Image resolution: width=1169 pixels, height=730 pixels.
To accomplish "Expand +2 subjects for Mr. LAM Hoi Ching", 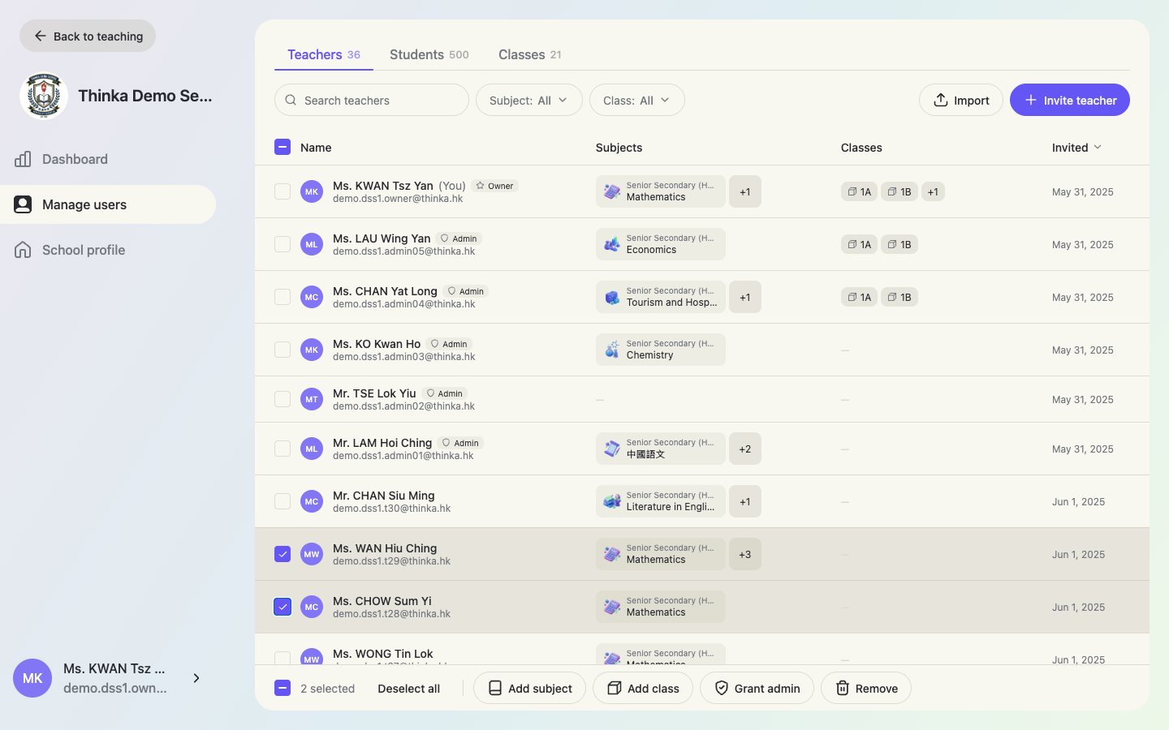I will [x=745, y=449].
